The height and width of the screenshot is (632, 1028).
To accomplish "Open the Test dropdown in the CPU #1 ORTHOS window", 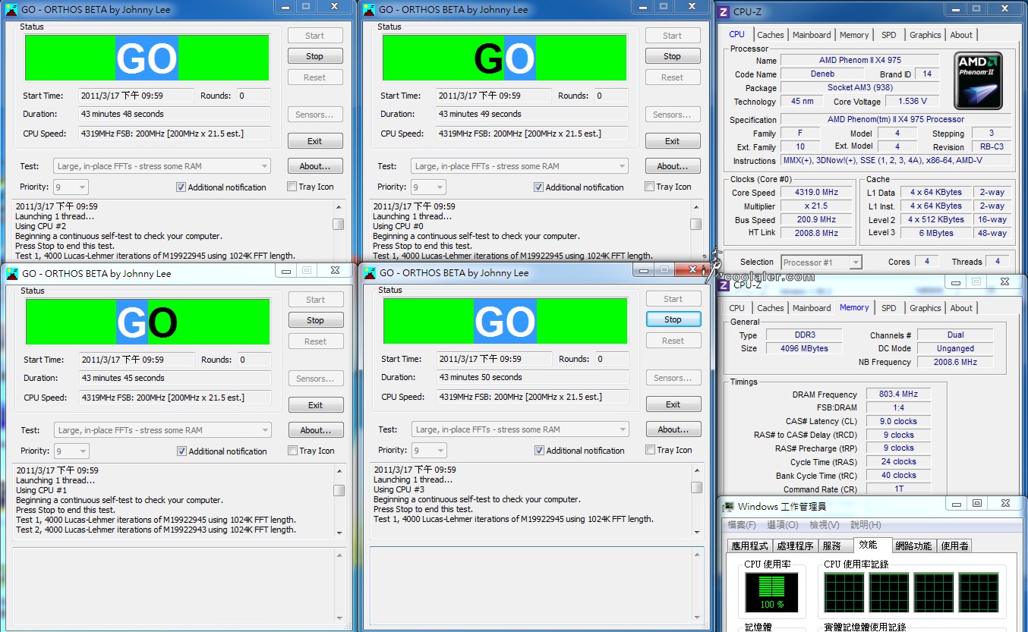I will [x=162, y=430].
